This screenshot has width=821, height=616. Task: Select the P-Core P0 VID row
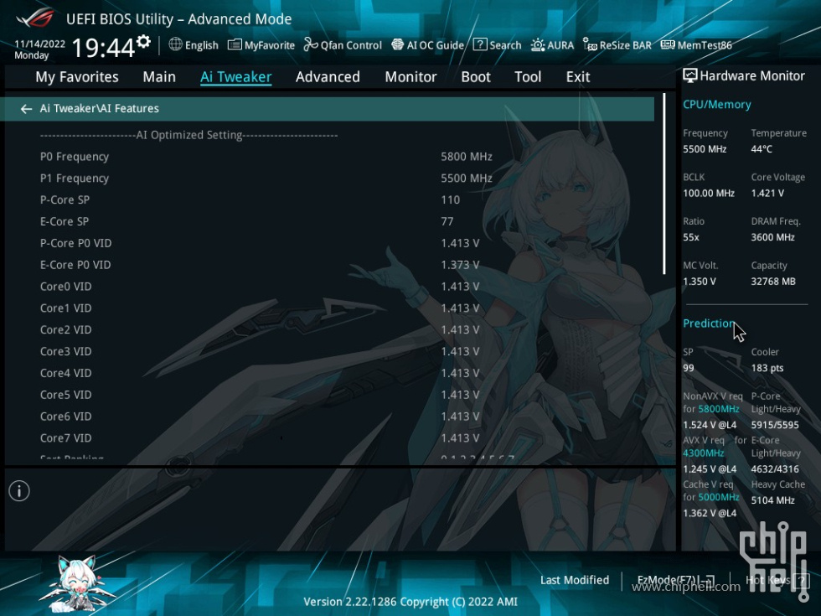(x=330, y=243)
